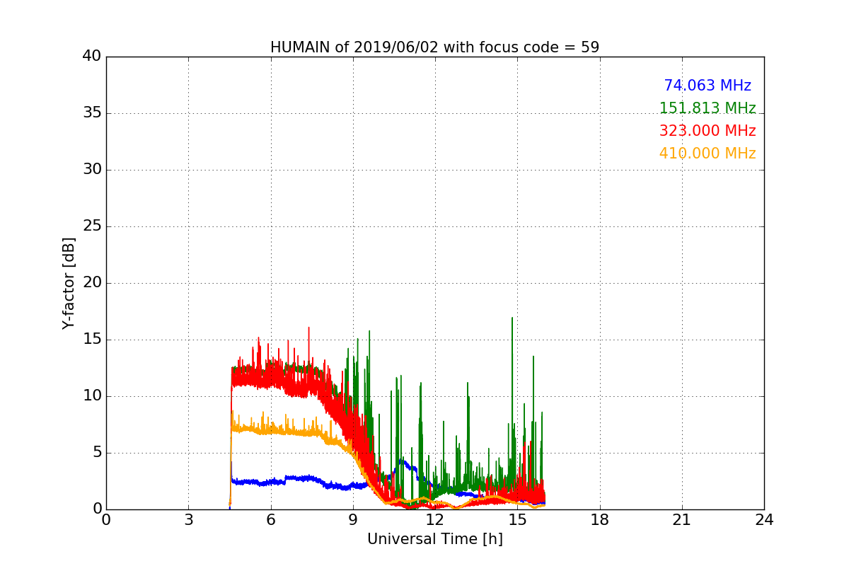Select the blue 74.063 MHz legend label
This screenshot has width=849, height=566.
(x=707, y=86)
